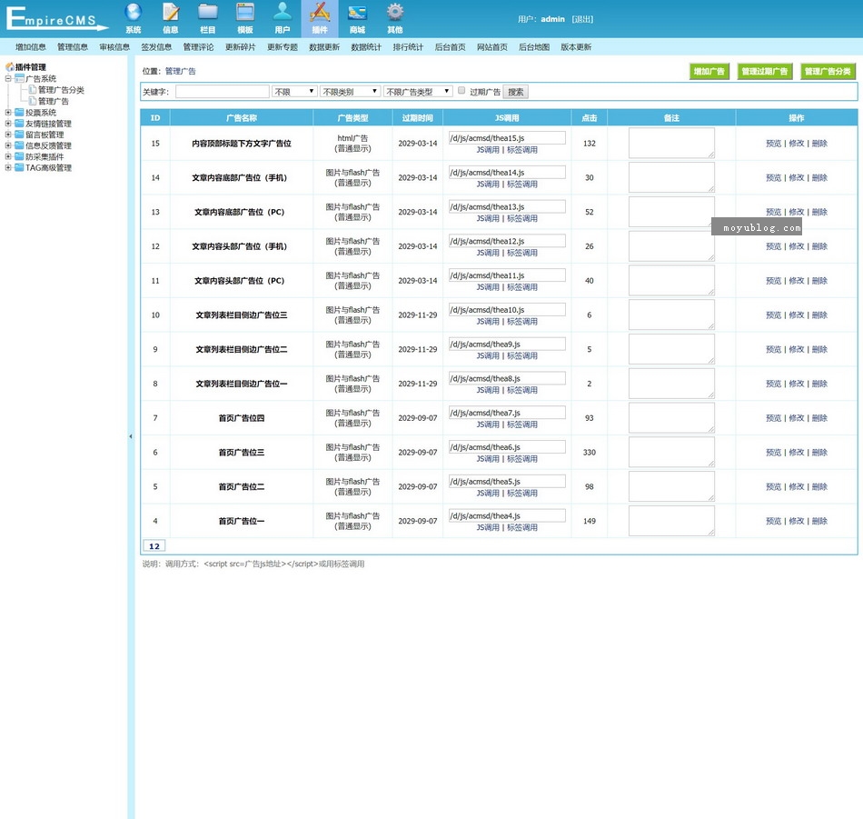Open the 管理信息 menu item
863x819 pixels.
point(73,47)
